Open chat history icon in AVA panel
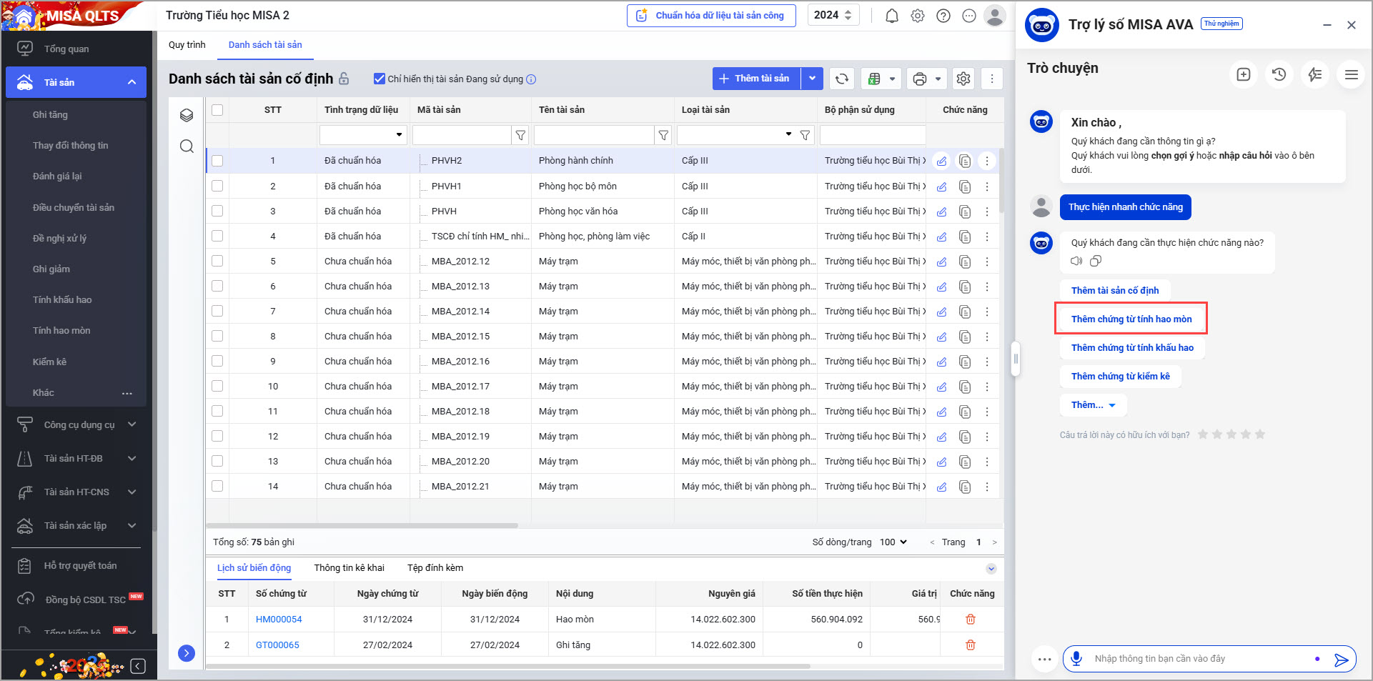Image resolution: width=1373 pixels, height=681 pixels. [1279, 74]
